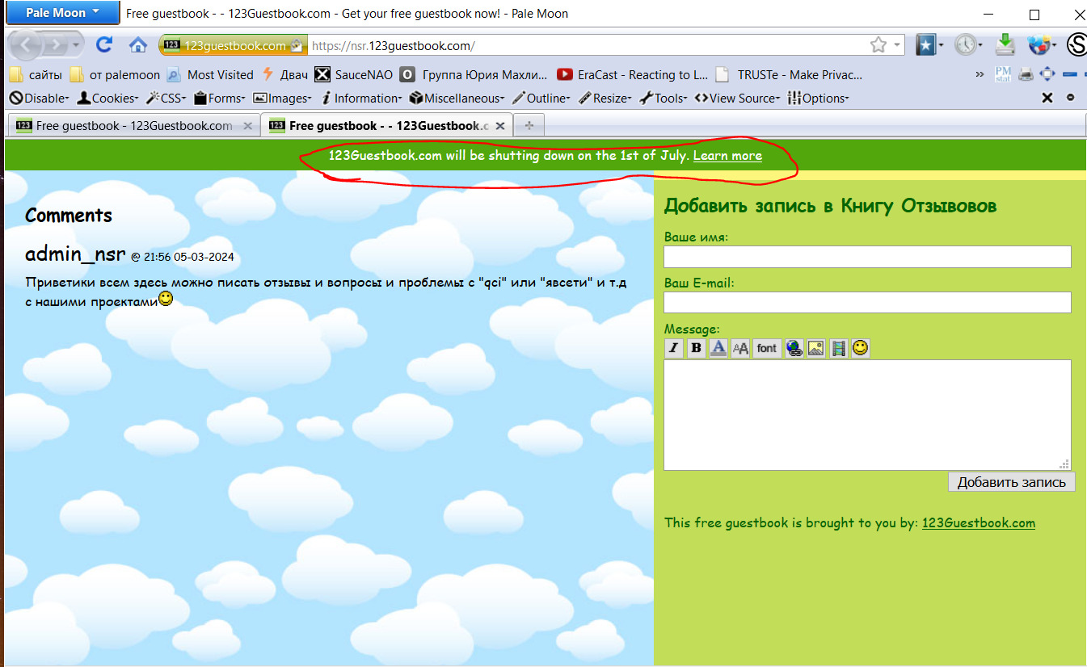Apply bold formatting to the message
Screen dimensions: 1087x667
pyautogui.click(x=696, y=348)
